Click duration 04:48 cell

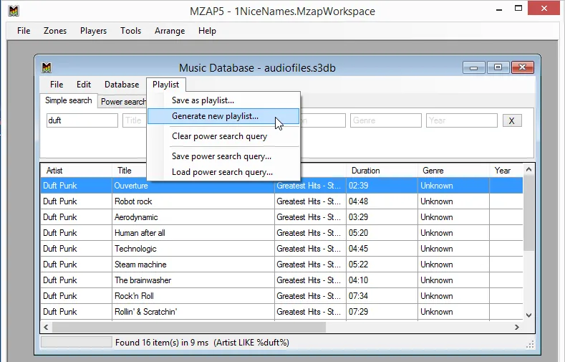click(382, 201)
